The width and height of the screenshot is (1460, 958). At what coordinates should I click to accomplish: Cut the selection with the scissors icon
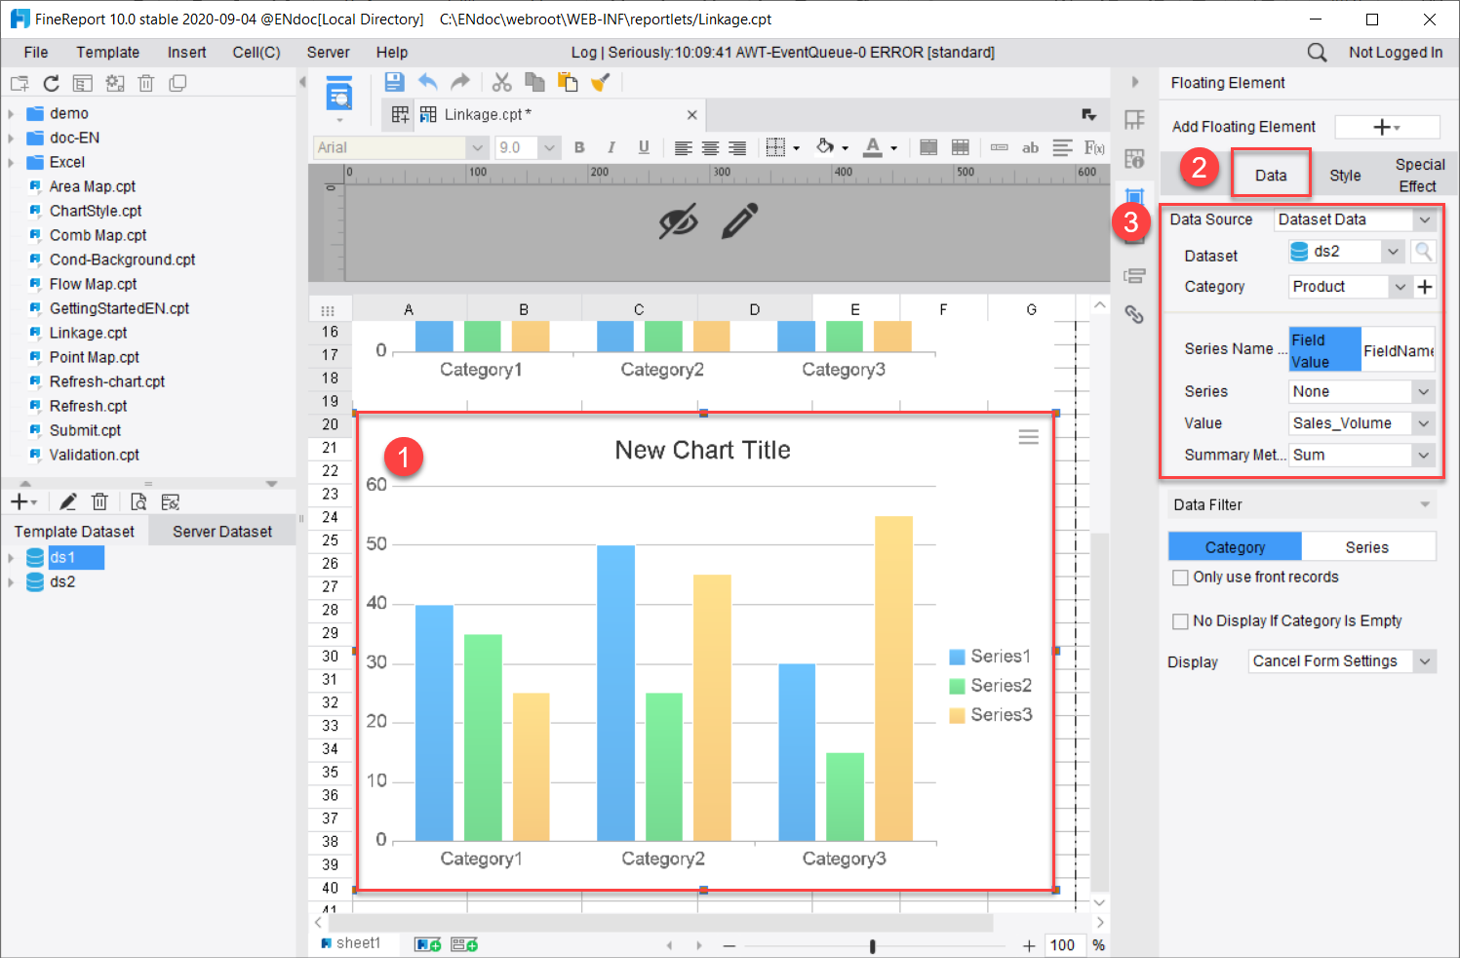click(x=502, y=82)
